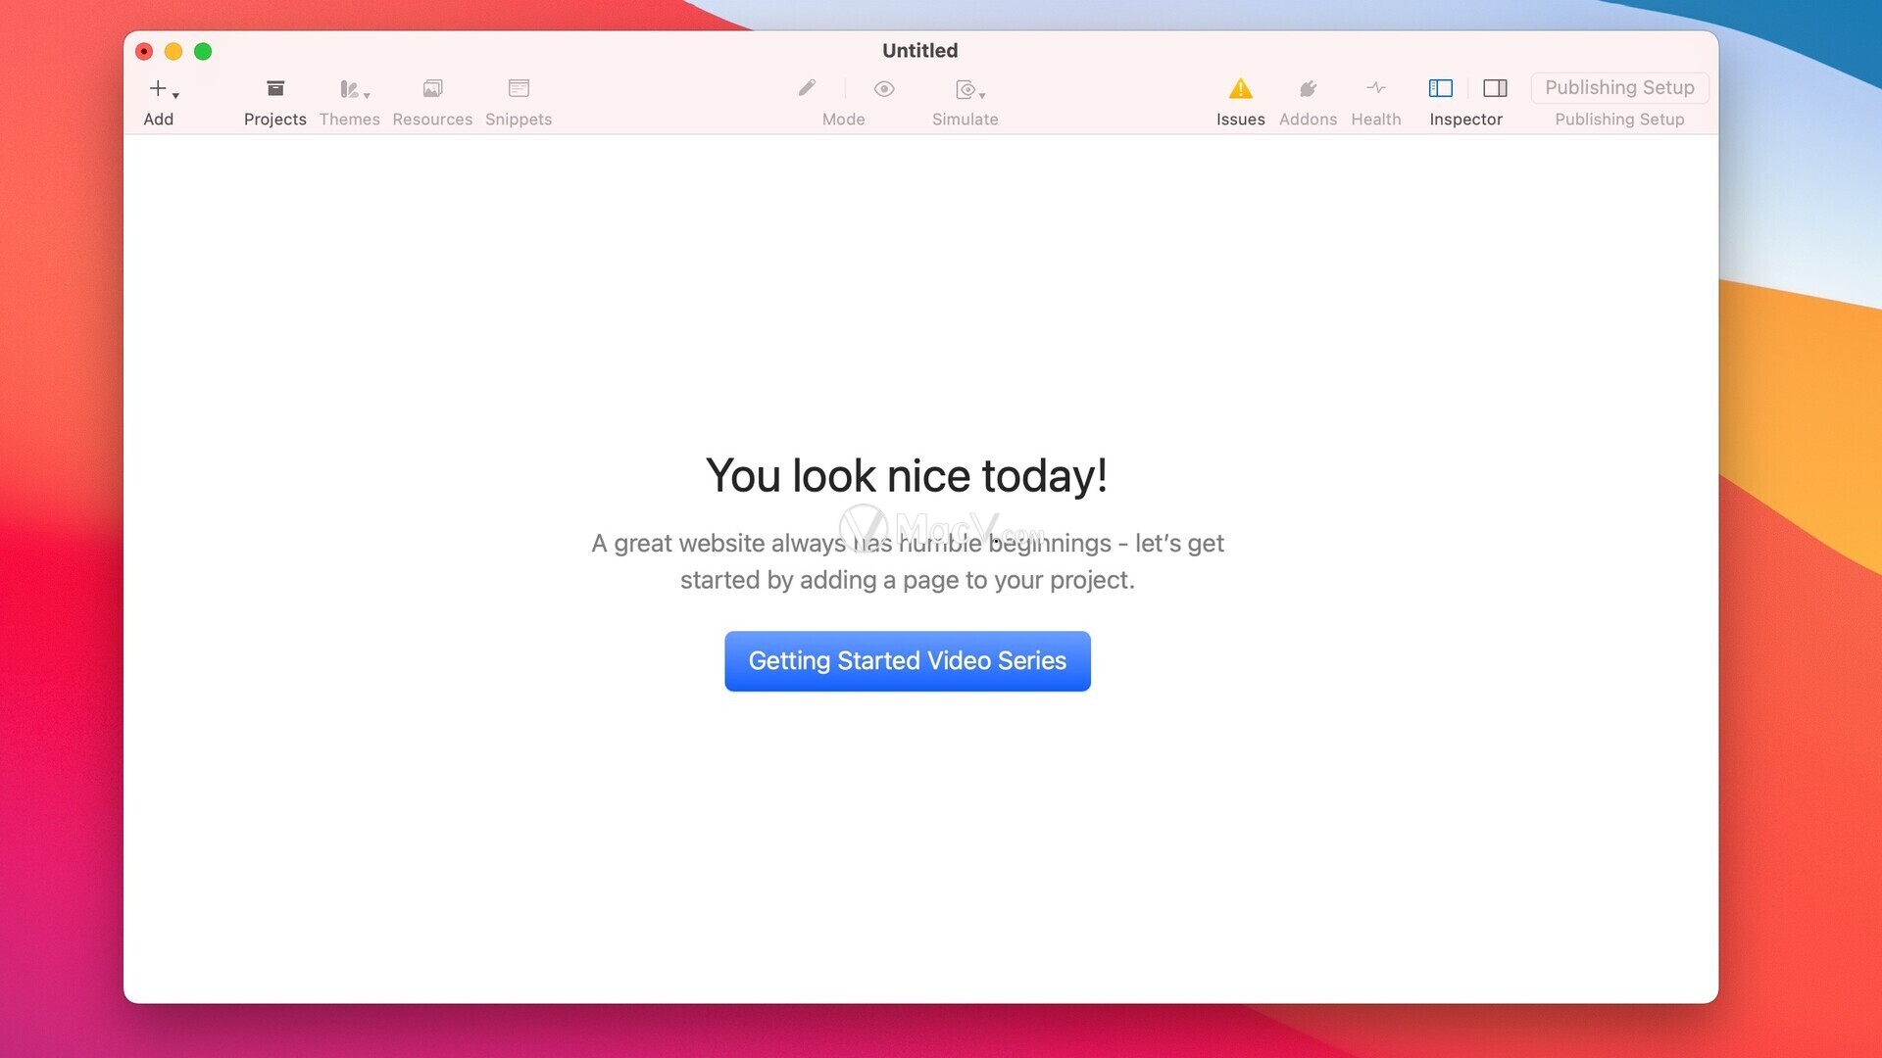View the Issues warning indicator
The image size is (1882, 1058).
(x=1240, y=88)
